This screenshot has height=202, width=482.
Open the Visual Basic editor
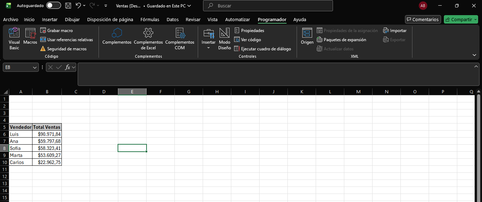[x=14, y=39]
